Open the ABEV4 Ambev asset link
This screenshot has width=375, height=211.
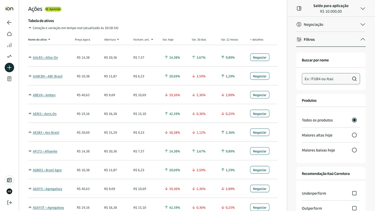click(44, 95)
